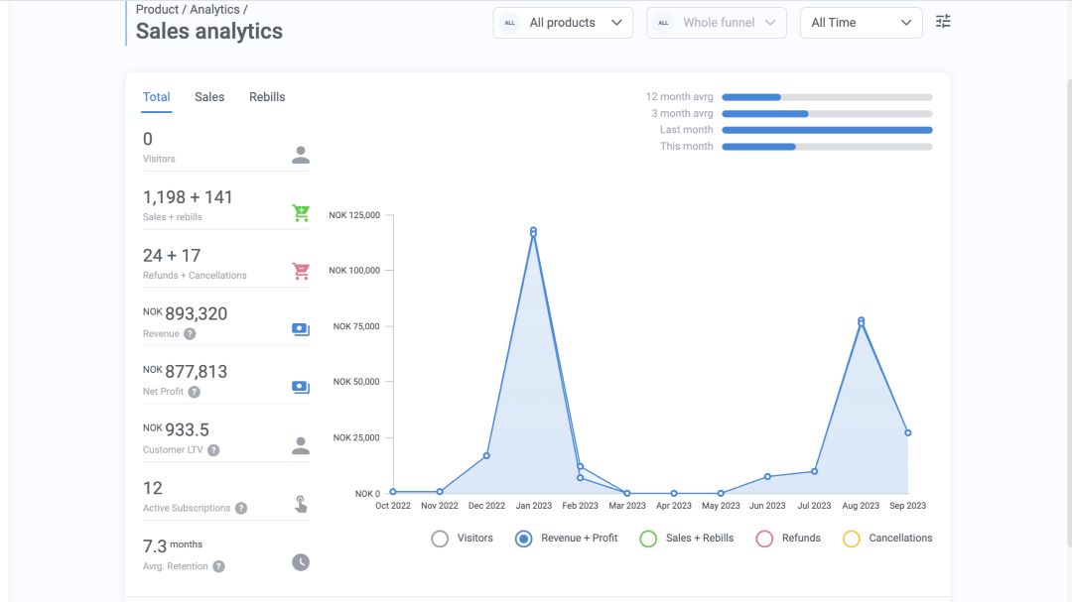Click the Jan 2023 peak data point
The width and height of the screenshot is (1072, 602).
[x=533, y=231]
